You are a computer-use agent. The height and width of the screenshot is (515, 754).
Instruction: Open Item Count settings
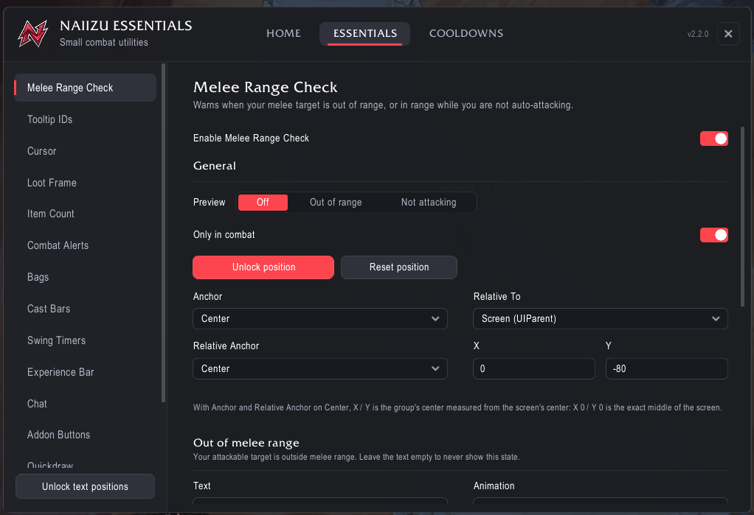tap(85, 214)
